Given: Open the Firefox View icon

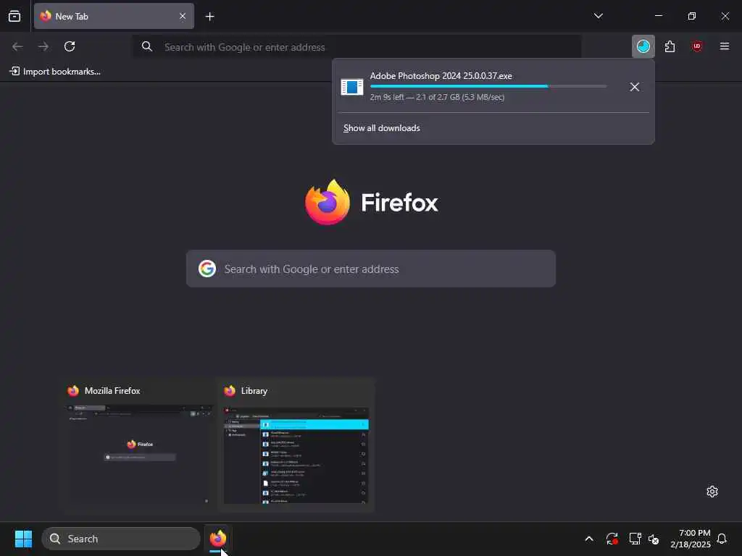Looking at the screenshot, I should (x=14, y=16).
